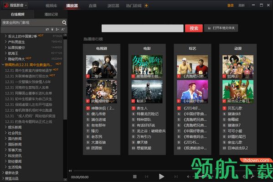Collapse sidebar using double-arrow icon
This screenshot has height=182, width=273.
[70, 171]
